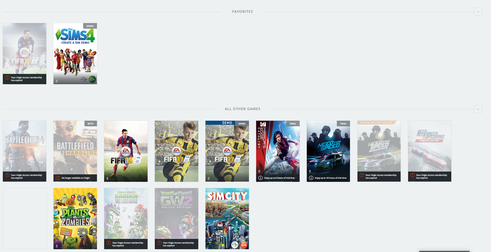The height and width of the screenshot is (252, 491).
Task: Open the Plants vs. Zombies game tile
Action: tap(75, 218)
